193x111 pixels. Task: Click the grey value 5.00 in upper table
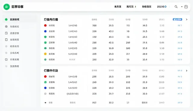pos(162,43)
